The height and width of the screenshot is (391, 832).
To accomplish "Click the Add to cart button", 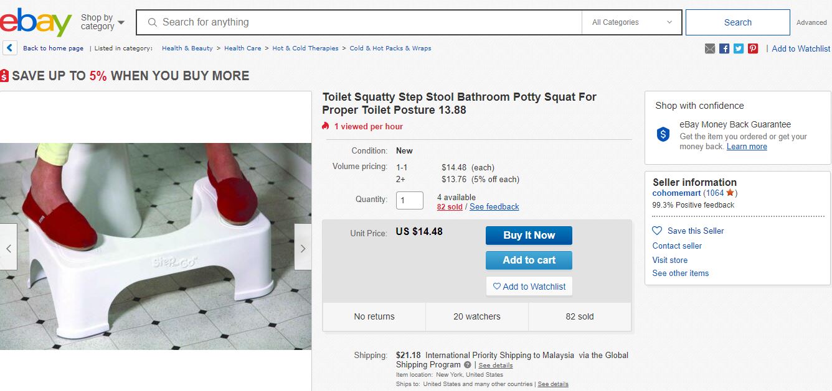I will [529, 260].
